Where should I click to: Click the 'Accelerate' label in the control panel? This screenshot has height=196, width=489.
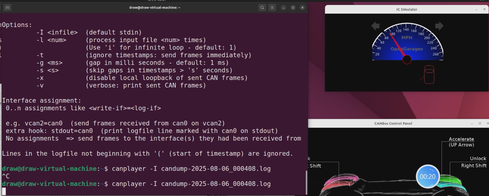coord(461,139)
